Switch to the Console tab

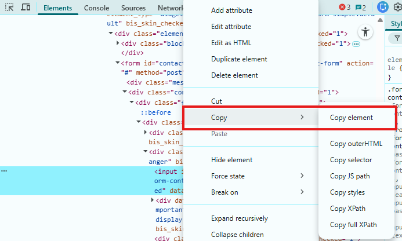[x=96, y=8]
